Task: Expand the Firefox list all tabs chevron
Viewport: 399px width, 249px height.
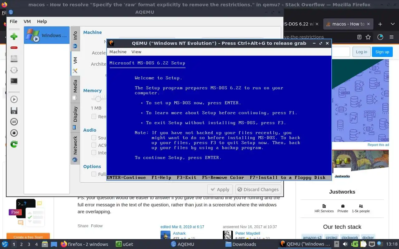Action: [393, 24]
